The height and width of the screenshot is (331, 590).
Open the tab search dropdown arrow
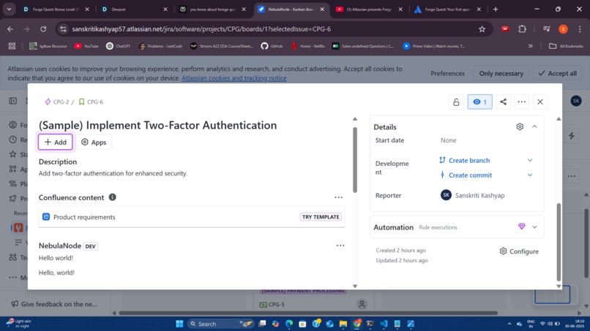tap(9, 9)
